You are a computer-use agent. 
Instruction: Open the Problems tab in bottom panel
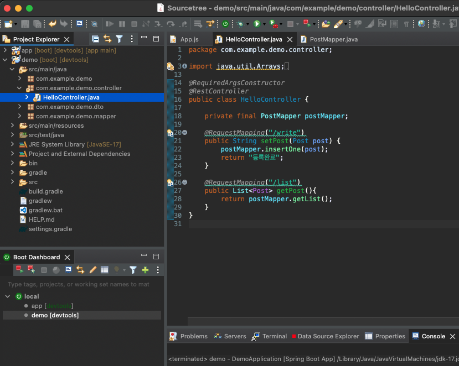[193, 336]
